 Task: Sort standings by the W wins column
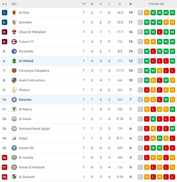pos(92,4)
